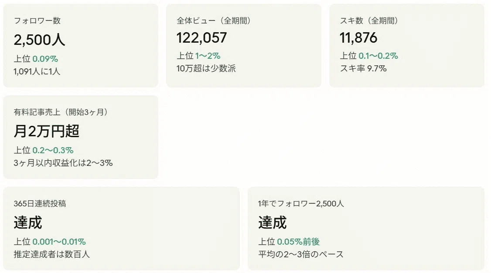Open the 全体ビュー（全期間） card

tap(244, 46)
